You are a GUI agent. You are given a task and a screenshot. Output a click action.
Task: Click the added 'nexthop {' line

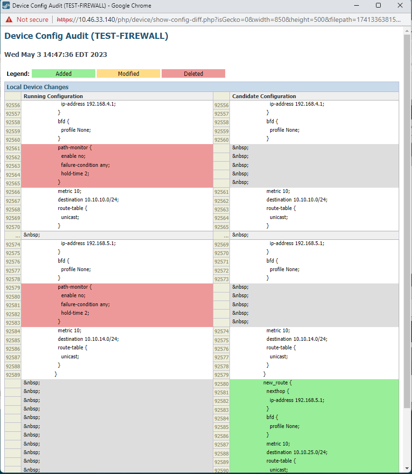click(278, 391)
